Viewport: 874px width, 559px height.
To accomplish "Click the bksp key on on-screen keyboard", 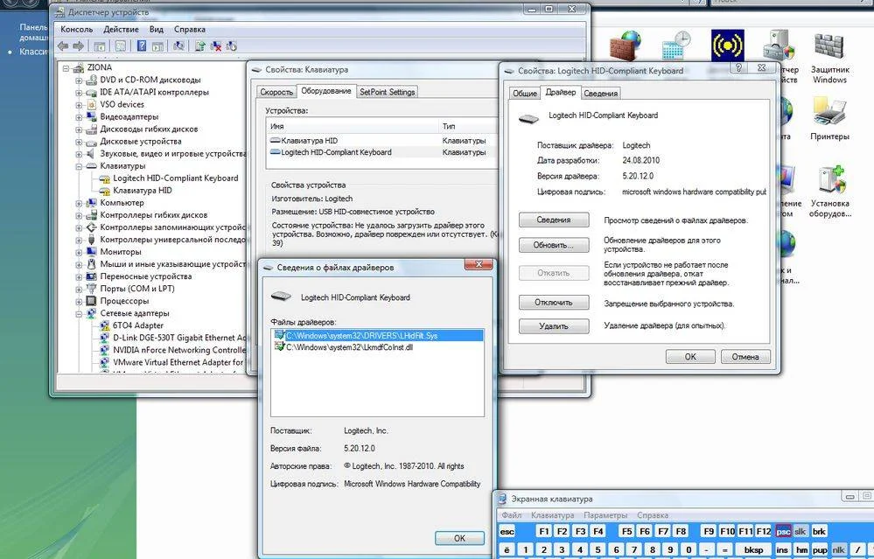I will [753, 549].
